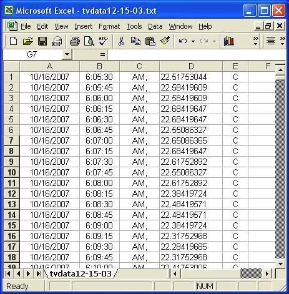Click the horizontal scrollbar right arrow
The height and width of the screenshot is (294, 289).
[267, 273]
